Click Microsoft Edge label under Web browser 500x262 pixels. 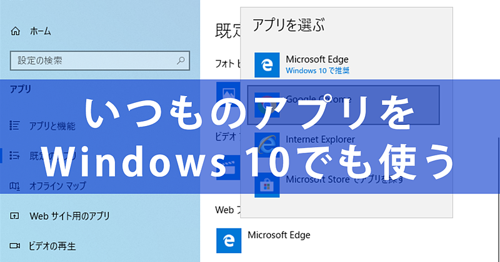tap(279, 235)
